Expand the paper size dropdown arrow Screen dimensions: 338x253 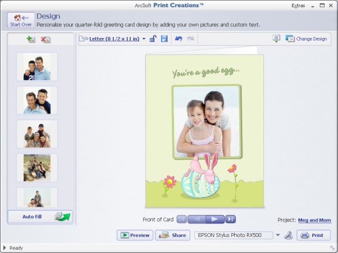(144, 39)
